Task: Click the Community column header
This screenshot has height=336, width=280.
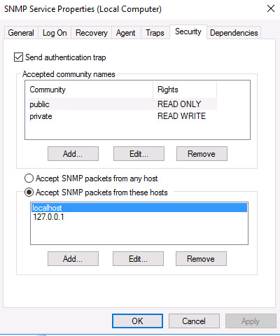Action: [x=90, y=90]
